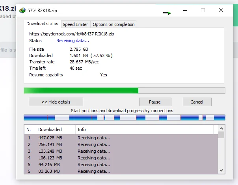Select connection row with 106.123 MB
This screenshot has height=185, width=238.
(x=121, y=158)
